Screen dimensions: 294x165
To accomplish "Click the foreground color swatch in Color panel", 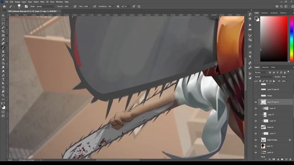I will 256,18.
